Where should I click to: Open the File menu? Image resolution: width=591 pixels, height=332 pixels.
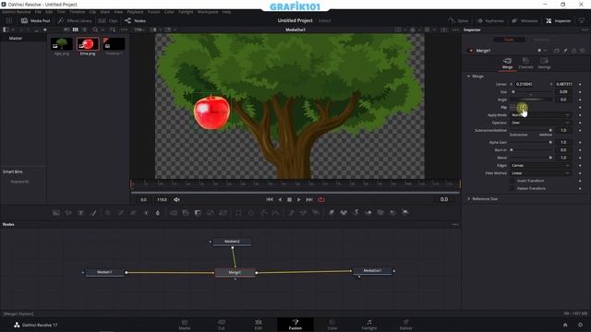[x=38, y=12]
